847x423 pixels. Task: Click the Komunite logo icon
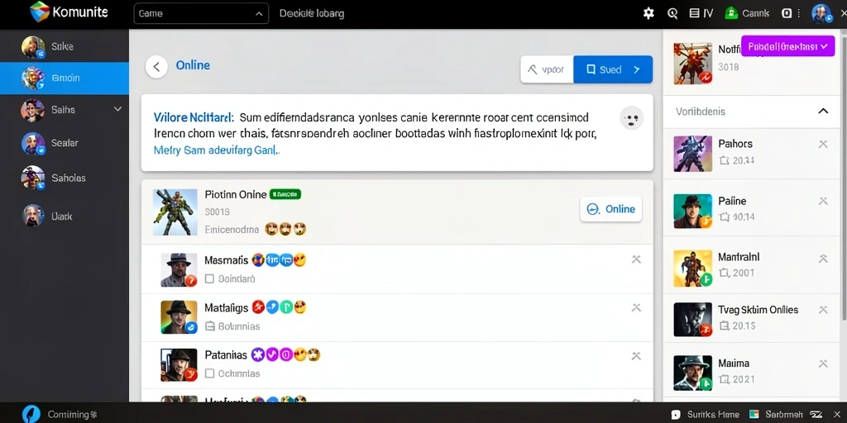tap(40, 12)
